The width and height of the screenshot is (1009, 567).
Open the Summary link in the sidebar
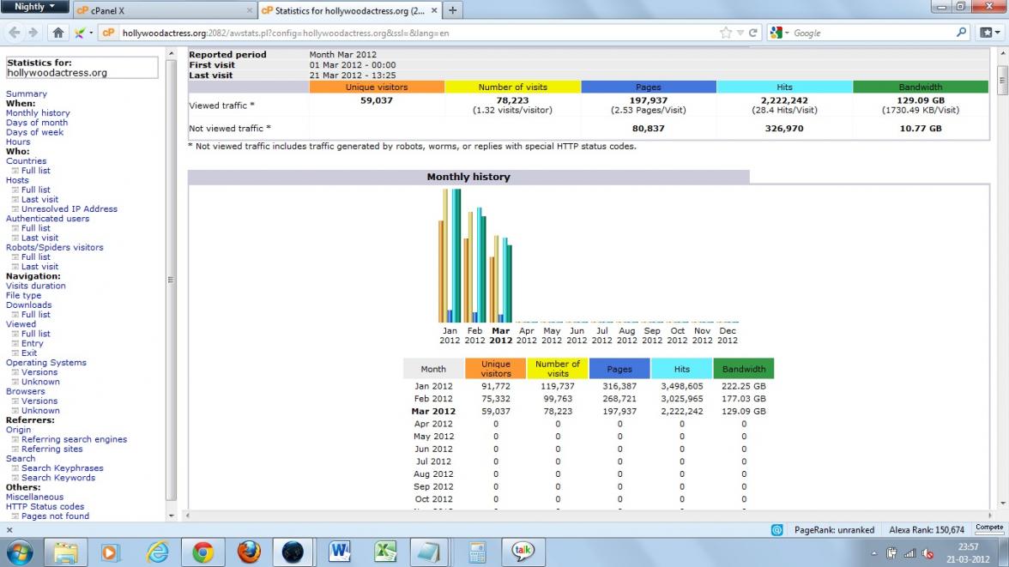point(27,94)
